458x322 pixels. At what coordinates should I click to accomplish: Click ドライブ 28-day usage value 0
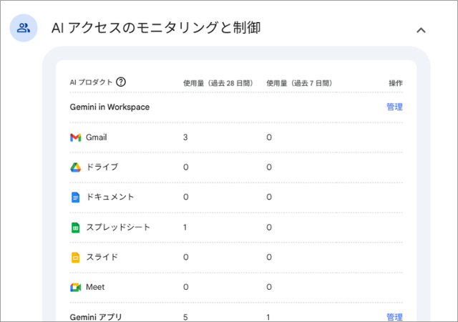click(x=186, y=167)
